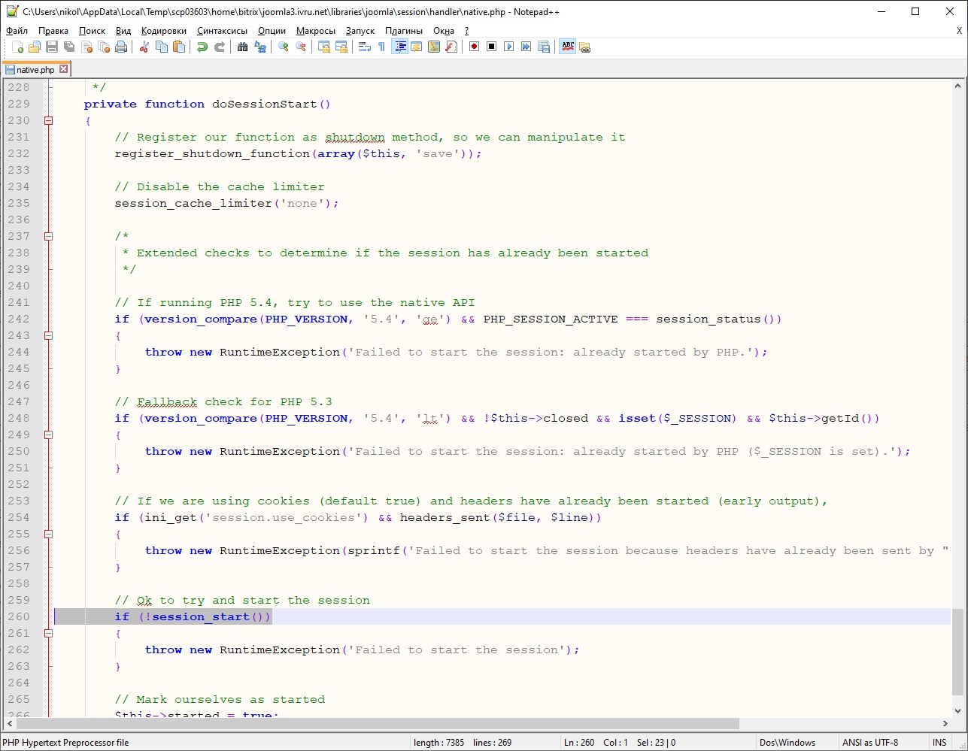Click 'ANSI as UTF-8' encoding status

click(x=870, y=743)
